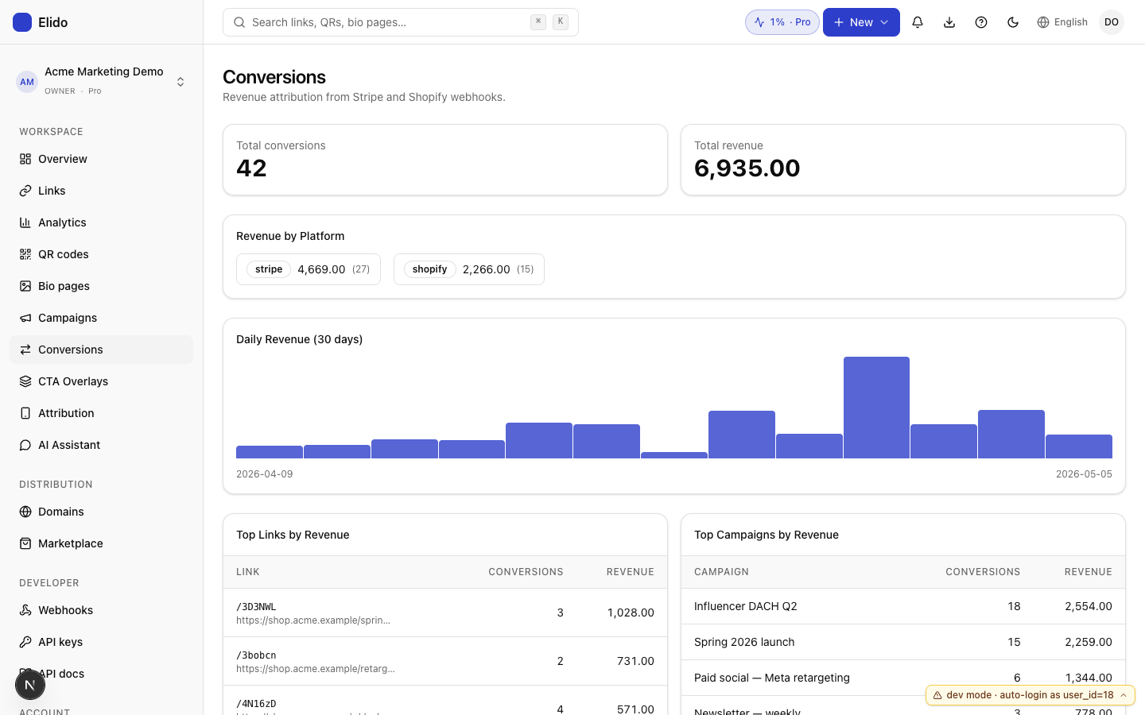Open API docs in sidebar
This screenshot has width=1145, height=715.
coord(101,674)
